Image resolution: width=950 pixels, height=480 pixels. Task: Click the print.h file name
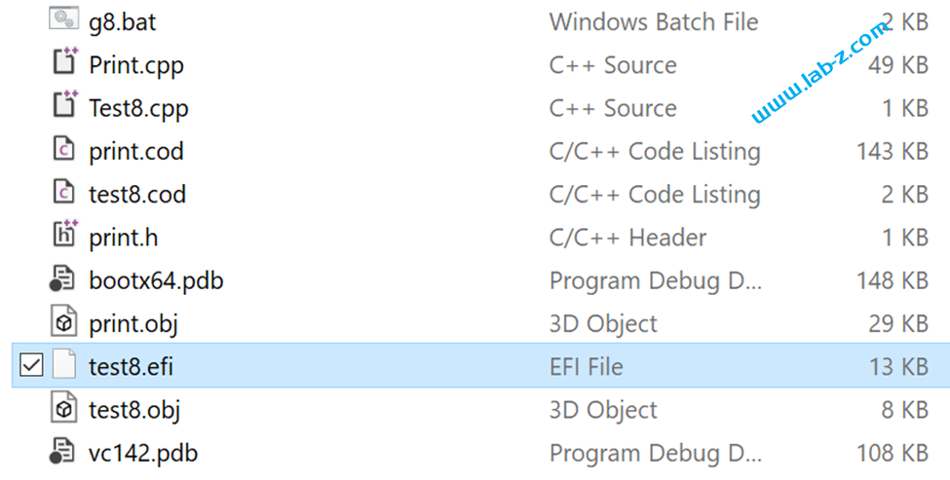click(124, 238)
